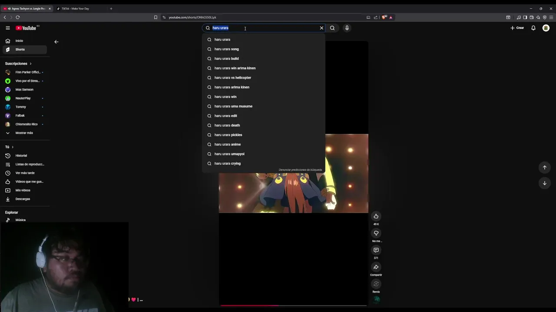Screen dimensions: 556x312
Task: Open Descargas in the sidebar
Action: pyautogui.click(x=25, y=199)
